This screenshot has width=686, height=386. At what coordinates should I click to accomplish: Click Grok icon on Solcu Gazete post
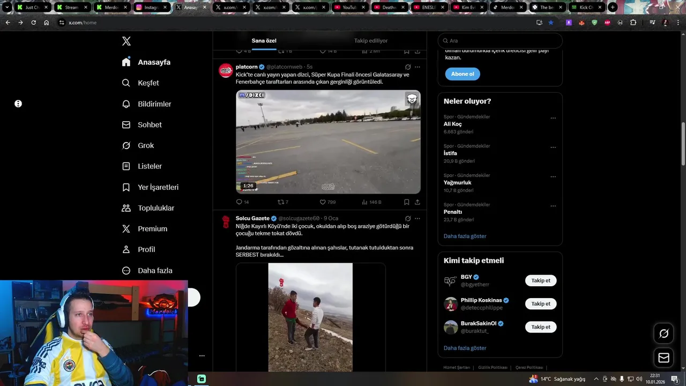point(408,218)
